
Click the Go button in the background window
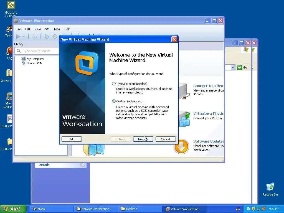[x=242, y=67]
